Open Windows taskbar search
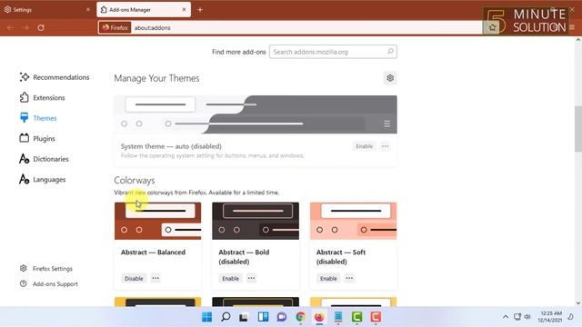582x327 pixels. pos(226,317)
